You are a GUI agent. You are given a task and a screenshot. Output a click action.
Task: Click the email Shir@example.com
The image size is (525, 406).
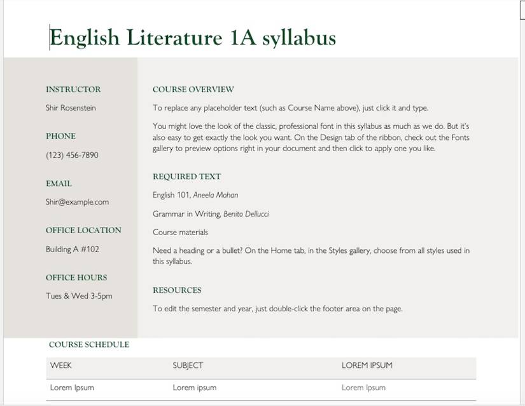click(x=78, y=202)
